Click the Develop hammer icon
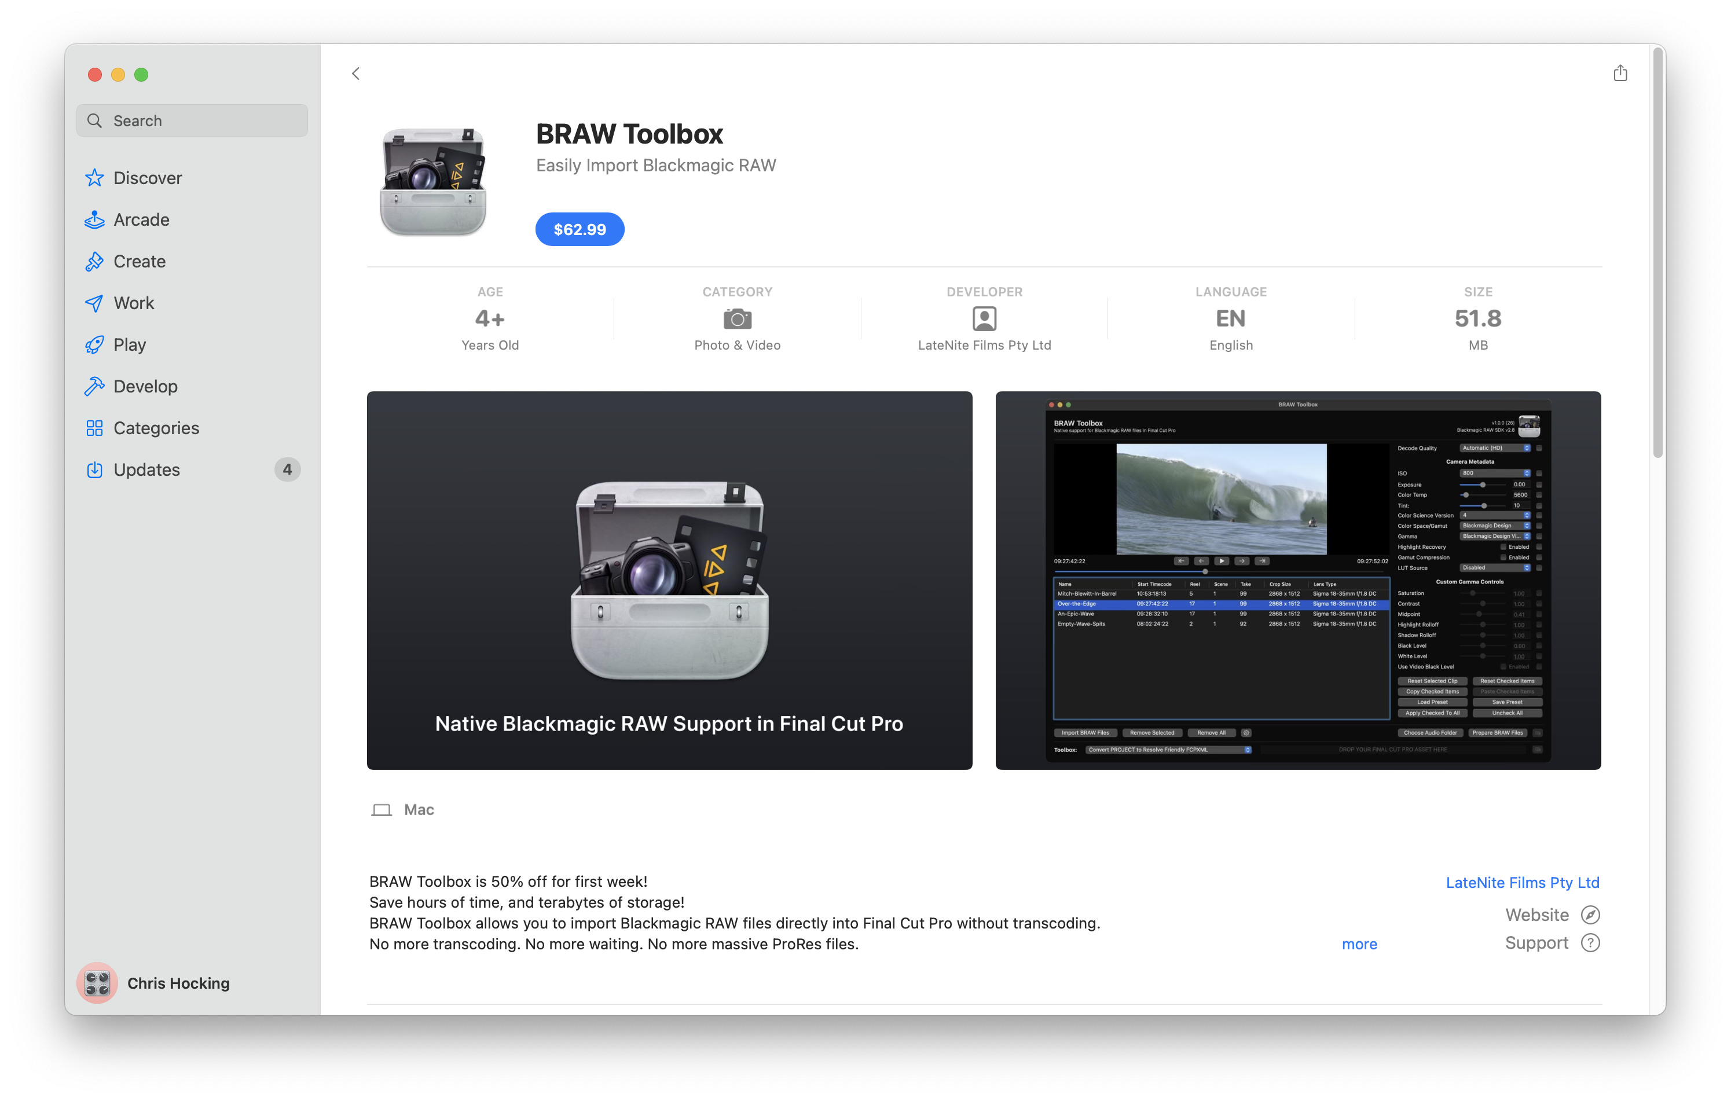 pyautogui.click(x=94, y=386)
